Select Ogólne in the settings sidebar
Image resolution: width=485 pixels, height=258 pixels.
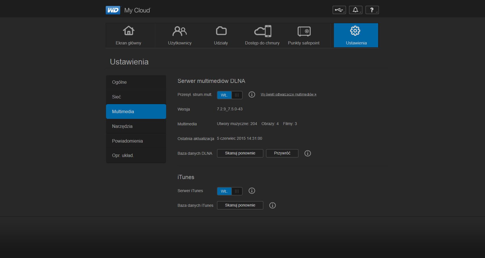(136, 82)
